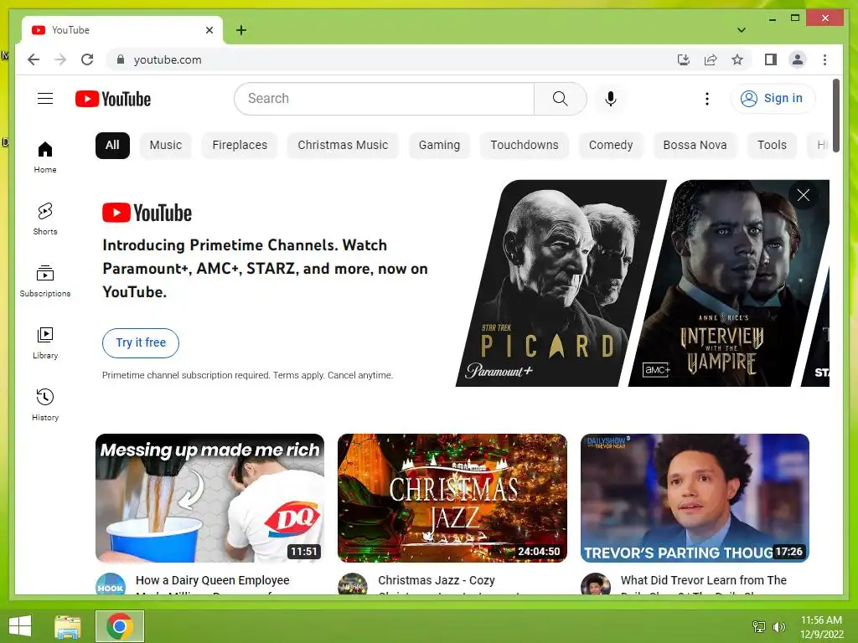
Task: Open a new tab with the plus button
Action: pyautogui.click(x=240, y=30)
